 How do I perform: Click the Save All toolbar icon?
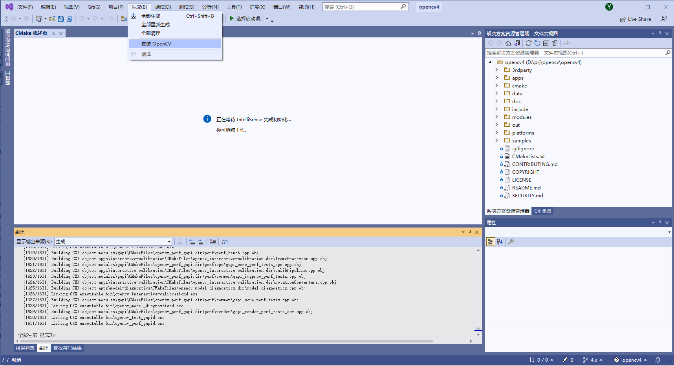[69, 18]
